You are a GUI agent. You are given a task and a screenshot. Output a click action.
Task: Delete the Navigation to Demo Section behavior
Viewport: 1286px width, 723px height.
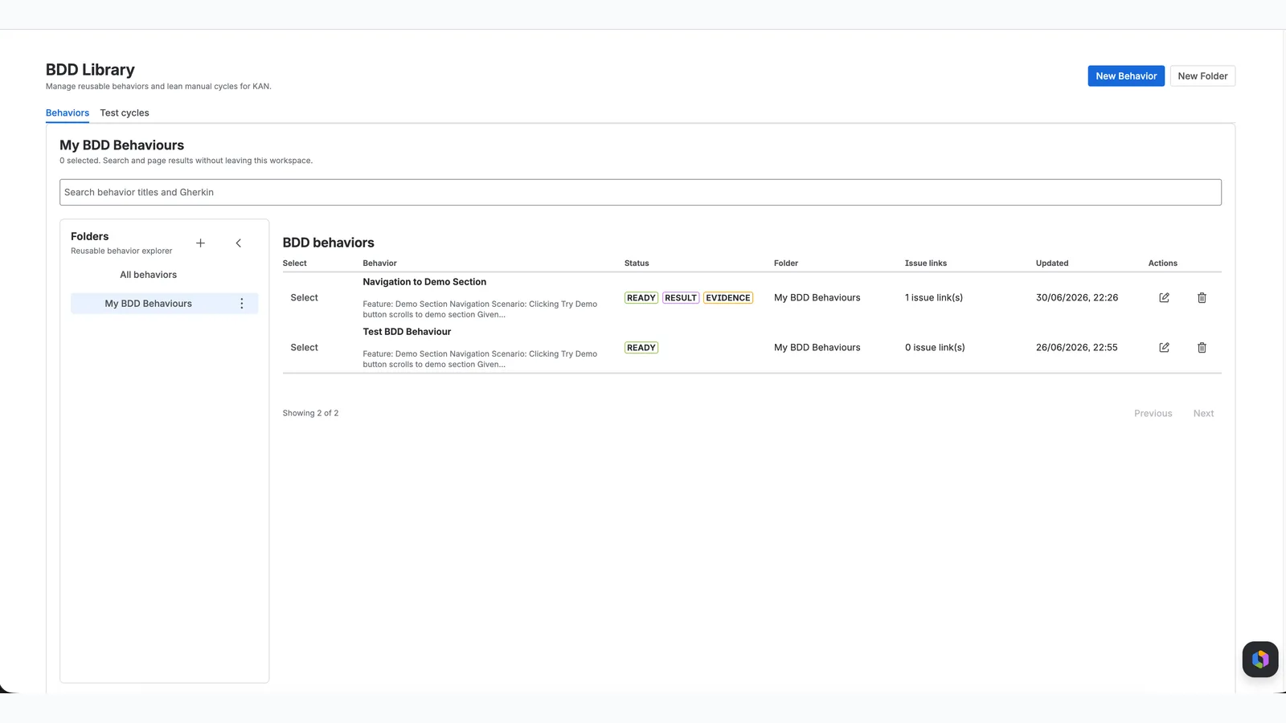pos(1202,297)
